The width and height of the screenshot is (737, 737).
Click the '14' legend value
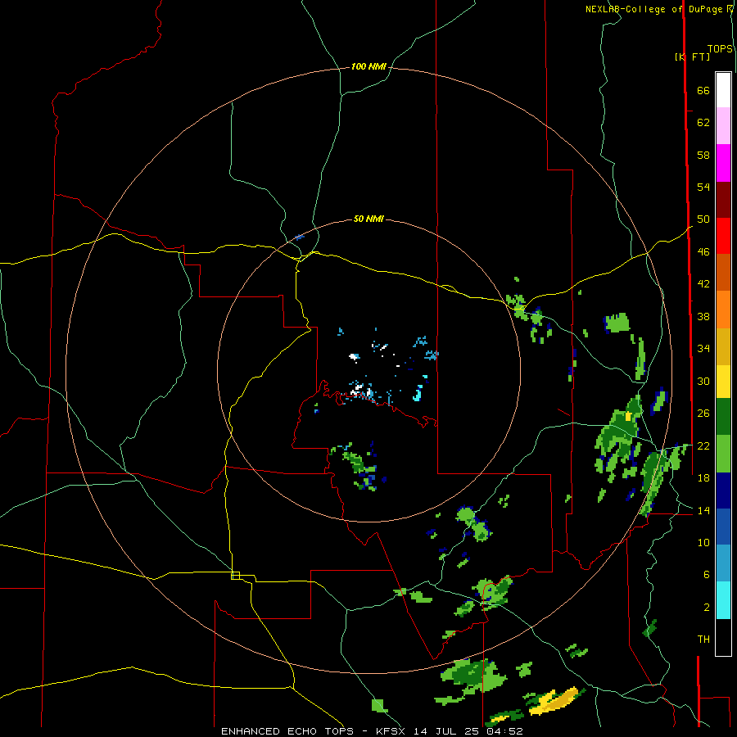tap(703, 510)
